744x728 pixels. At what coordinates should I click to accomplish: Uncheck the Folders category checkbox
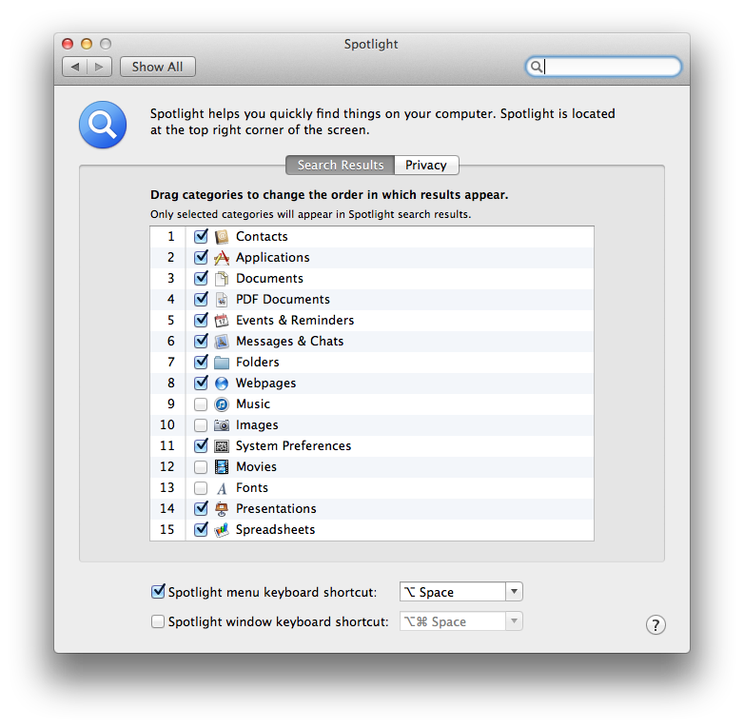pyautogui.click(x=201, y=362)
